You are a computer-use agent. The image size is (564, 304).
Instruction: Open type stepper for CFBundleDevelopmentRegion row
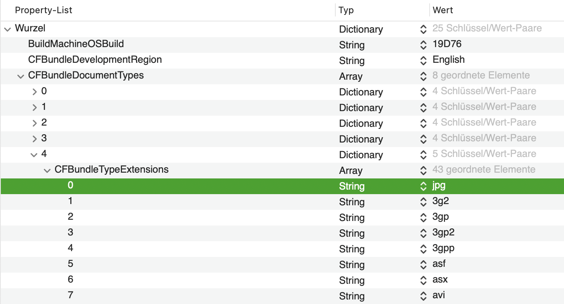point(423,60)
